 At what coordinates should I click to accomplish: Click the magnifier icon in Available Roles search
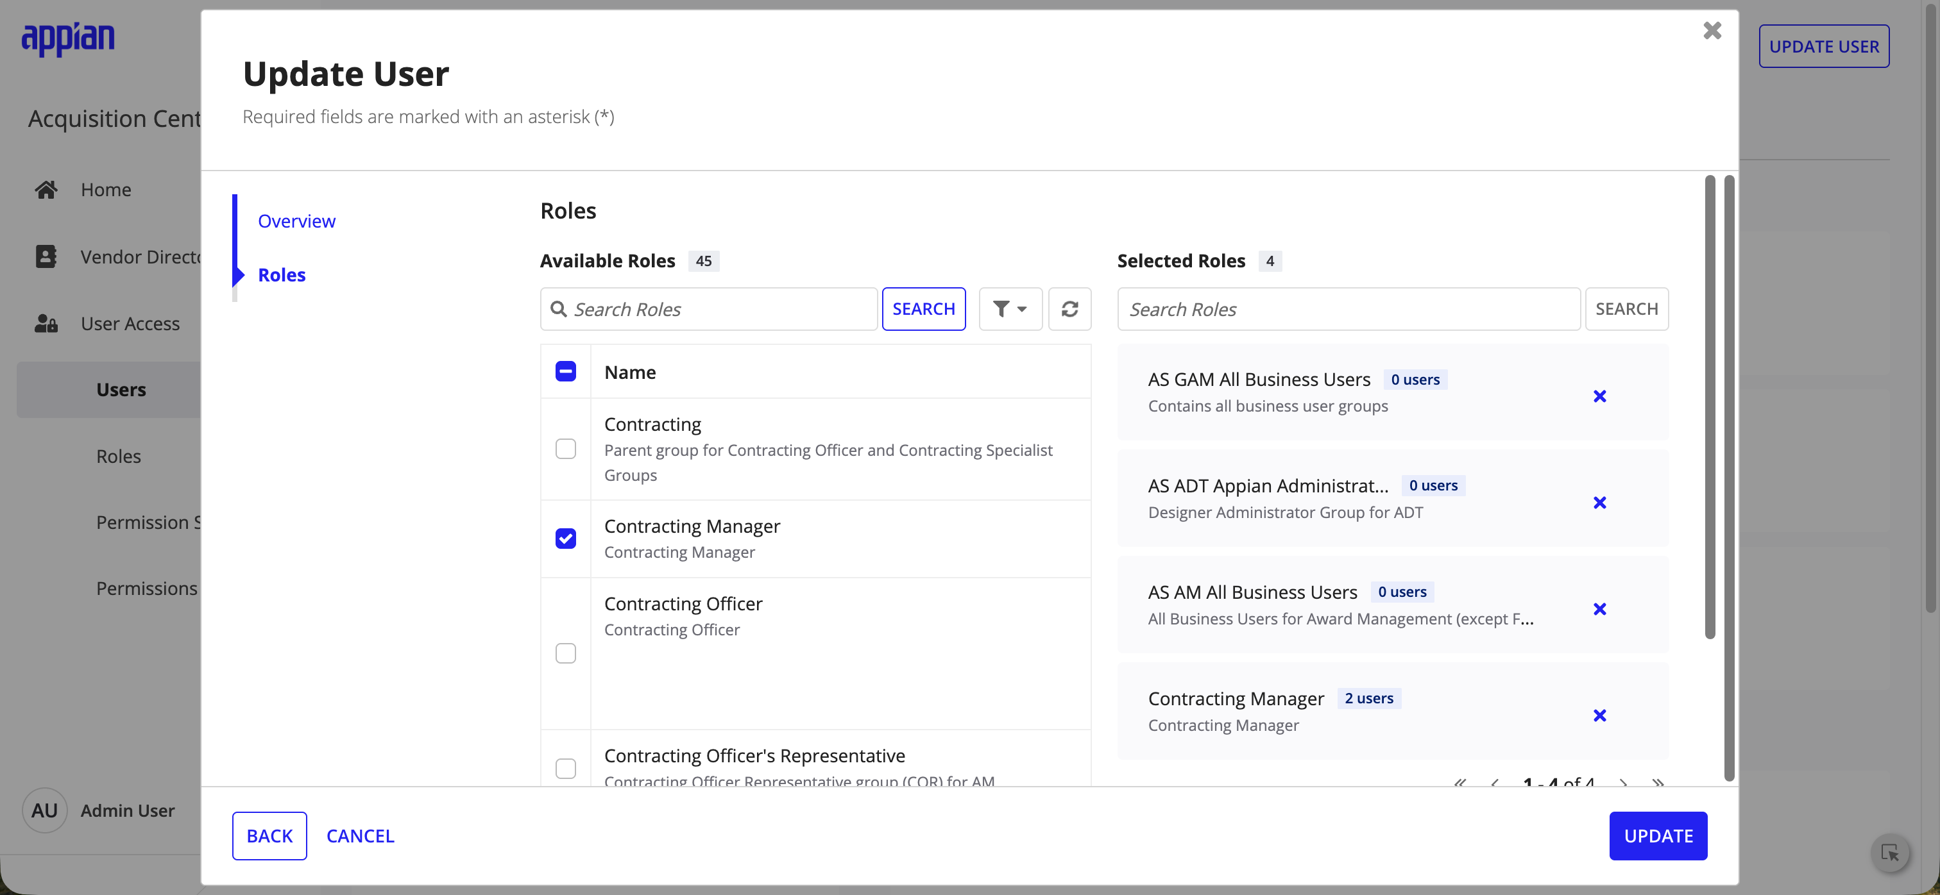click(x=558, y=310)
